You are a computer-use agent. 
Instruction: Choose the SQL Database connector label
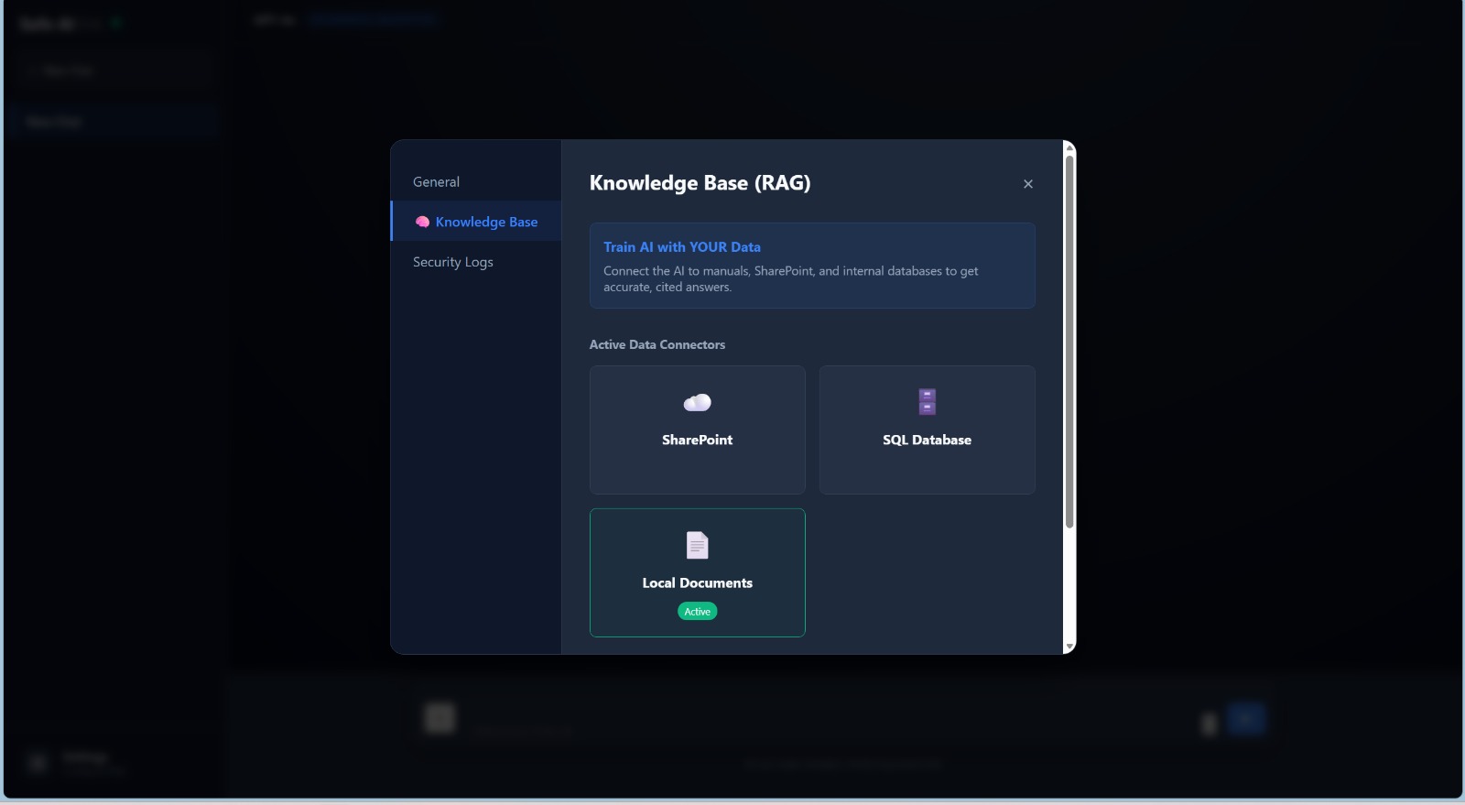click(927, 441)
